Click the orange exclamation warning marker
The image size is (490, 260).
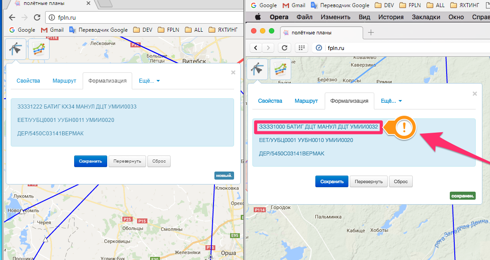click(404, 127)
